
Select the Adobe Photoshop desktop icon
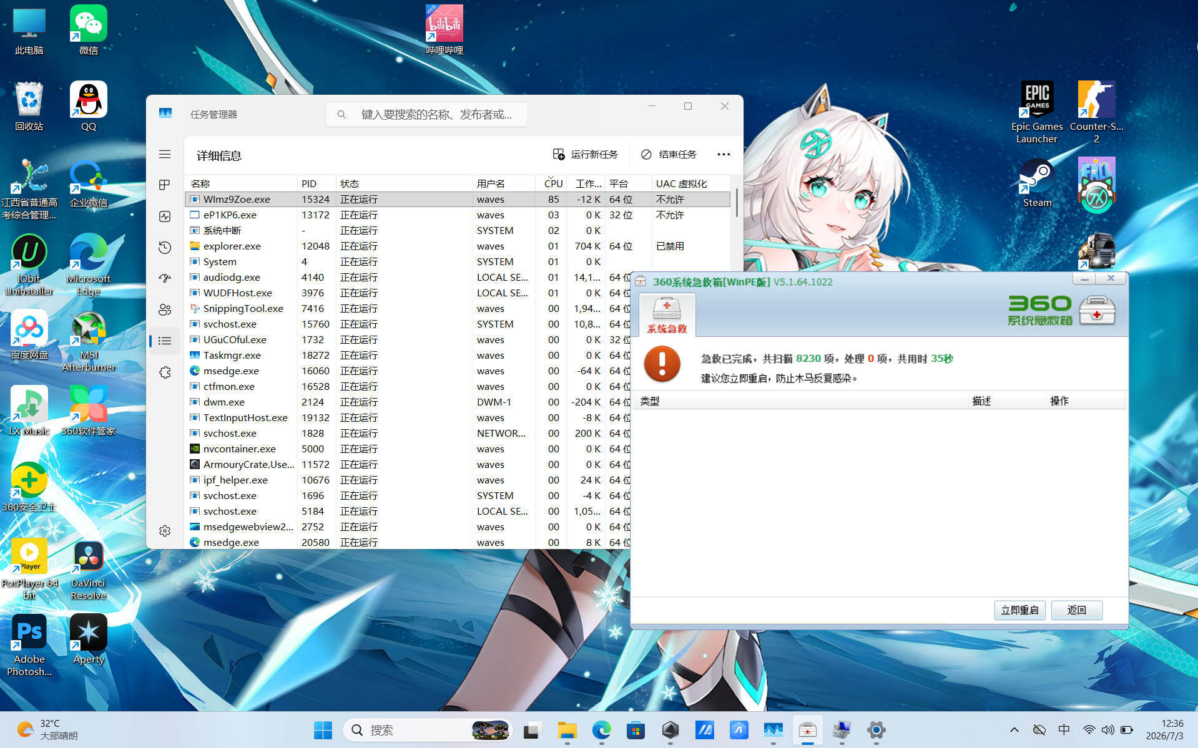pyautogui.click(x=29, y=646)
